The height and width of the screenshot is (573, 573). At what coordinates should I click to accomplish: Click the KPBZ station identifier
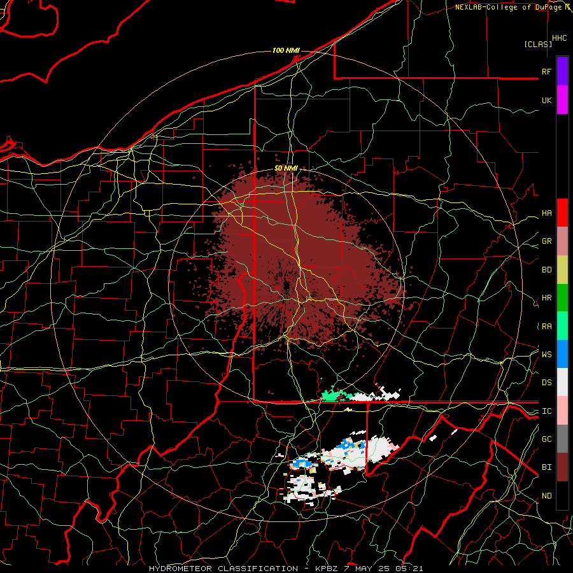point(327,569)
